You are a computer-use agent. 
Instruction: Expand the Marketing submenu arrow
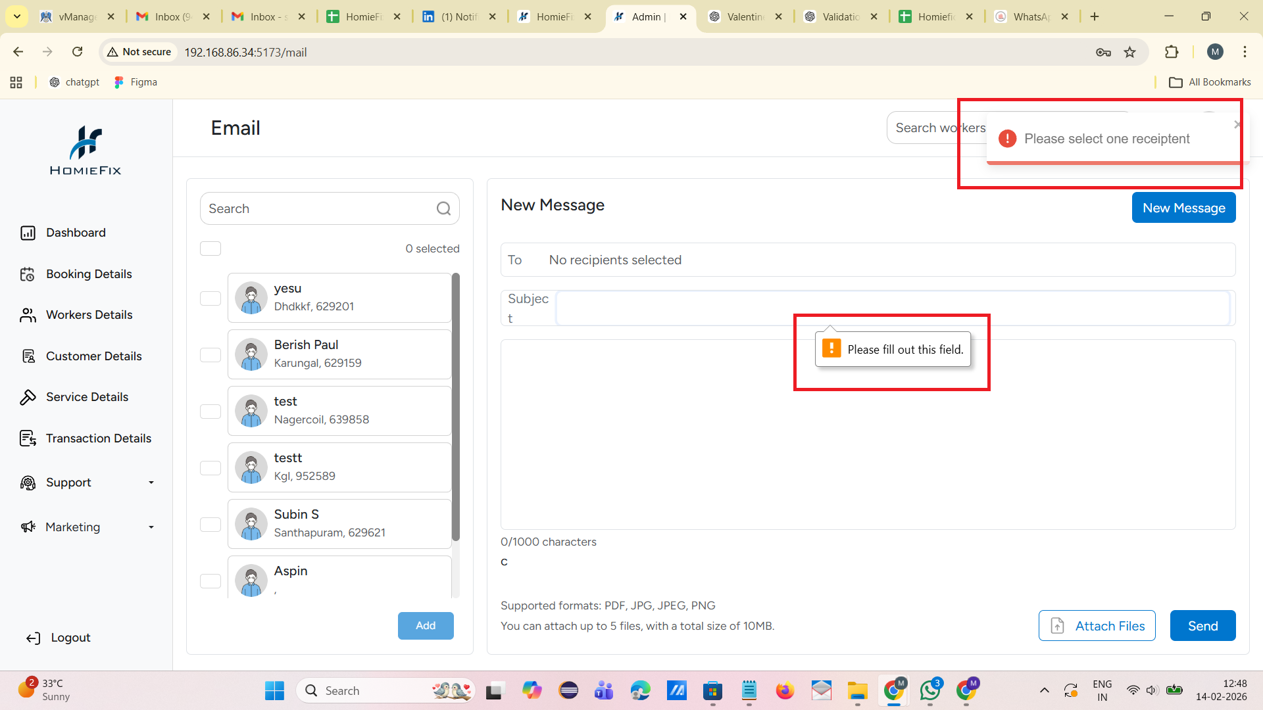click(151, 527)
